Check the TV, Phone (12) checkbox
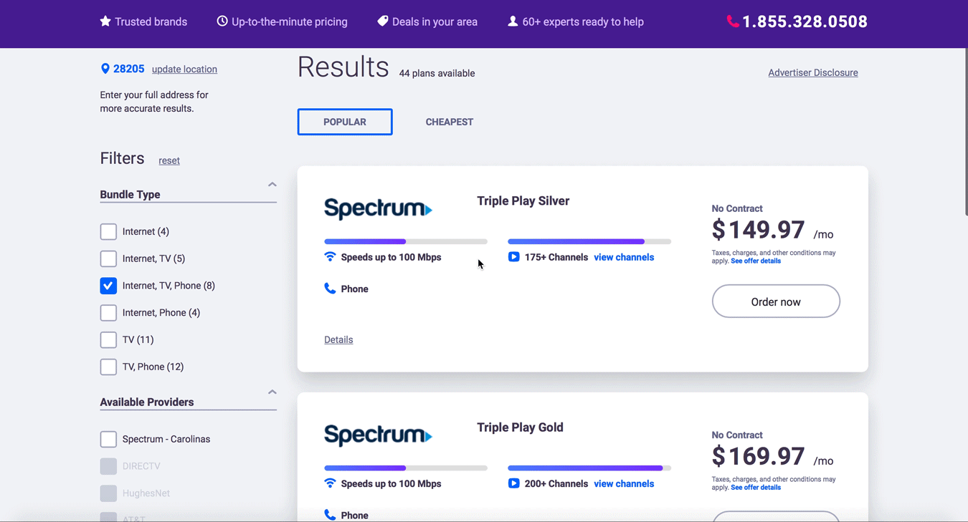Screen dimensions: 968x522 108,367
